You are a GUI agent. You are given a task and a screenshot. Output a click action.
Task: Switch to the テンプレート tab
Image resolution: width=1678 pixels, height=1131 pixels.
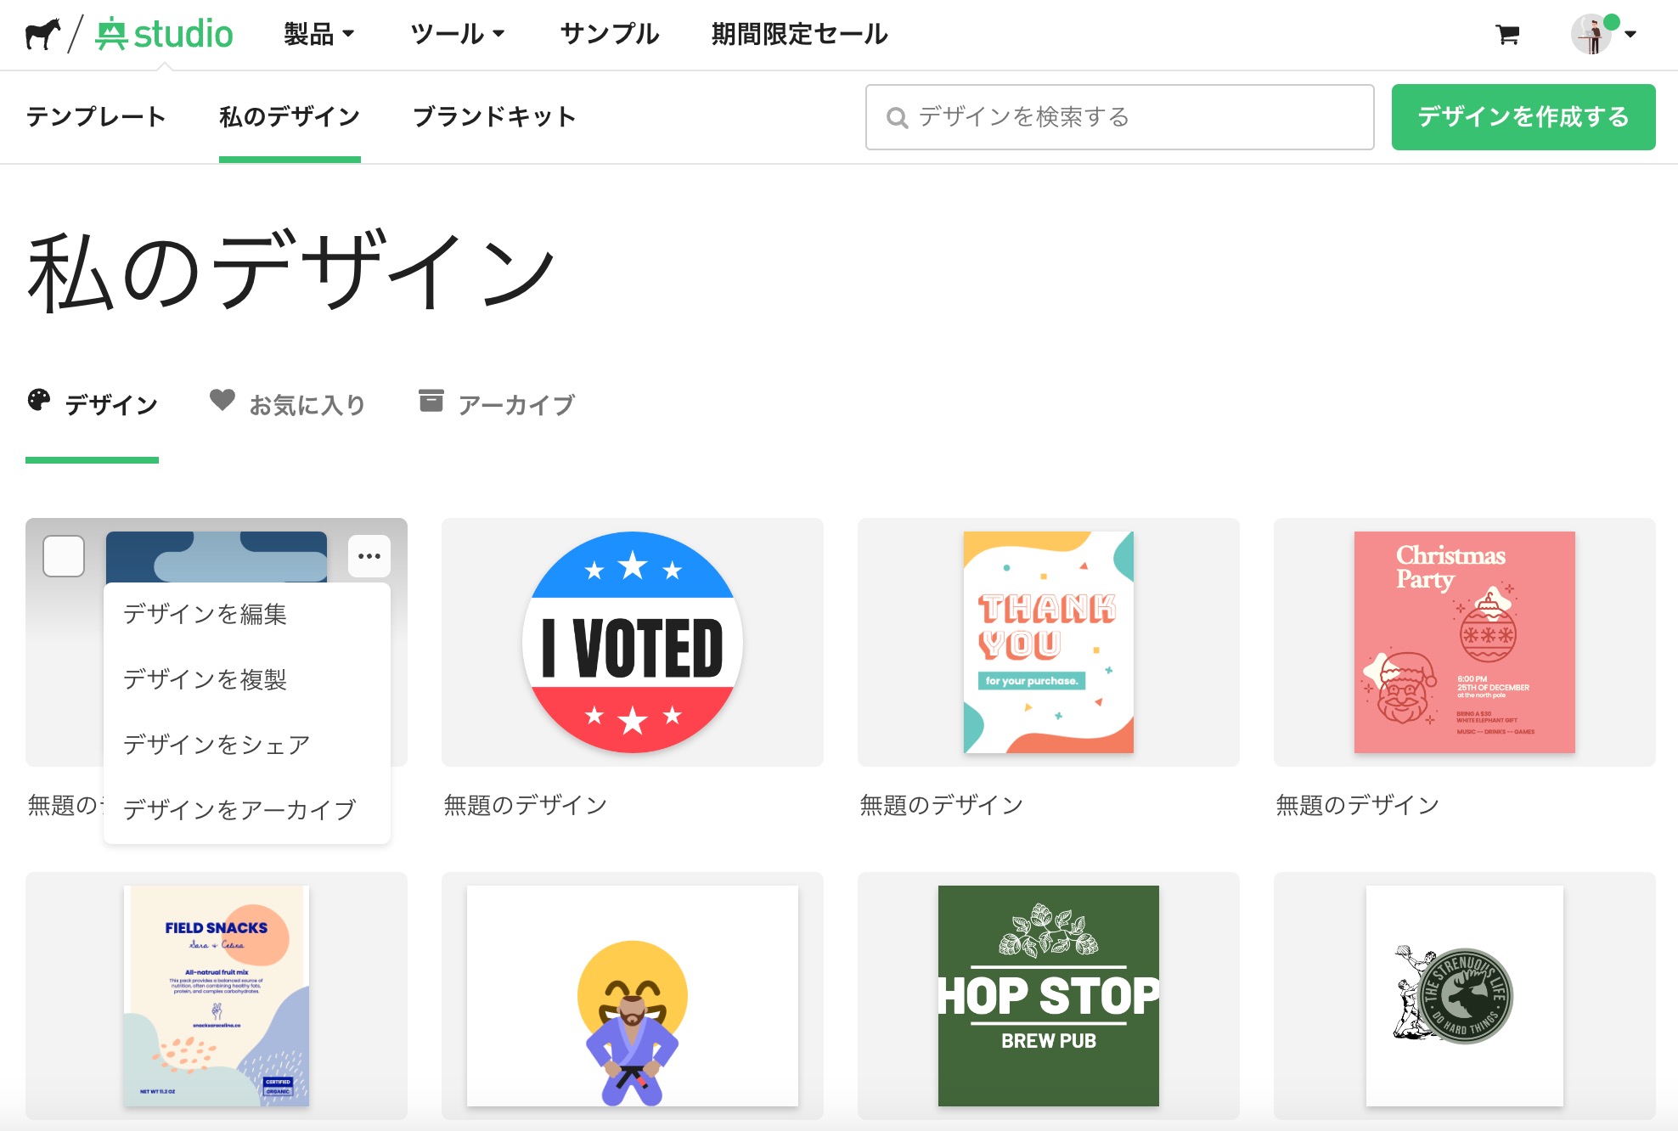[96, 117]
